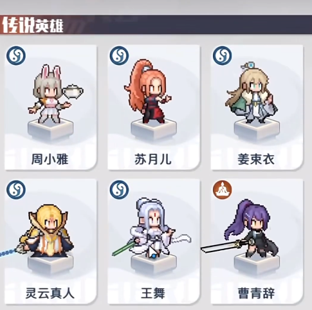Click the yin-yang icon on 姜束衣 card
The width and height of the screenshot is (312, 310).
pyautogui.click(x=223, y=56)
